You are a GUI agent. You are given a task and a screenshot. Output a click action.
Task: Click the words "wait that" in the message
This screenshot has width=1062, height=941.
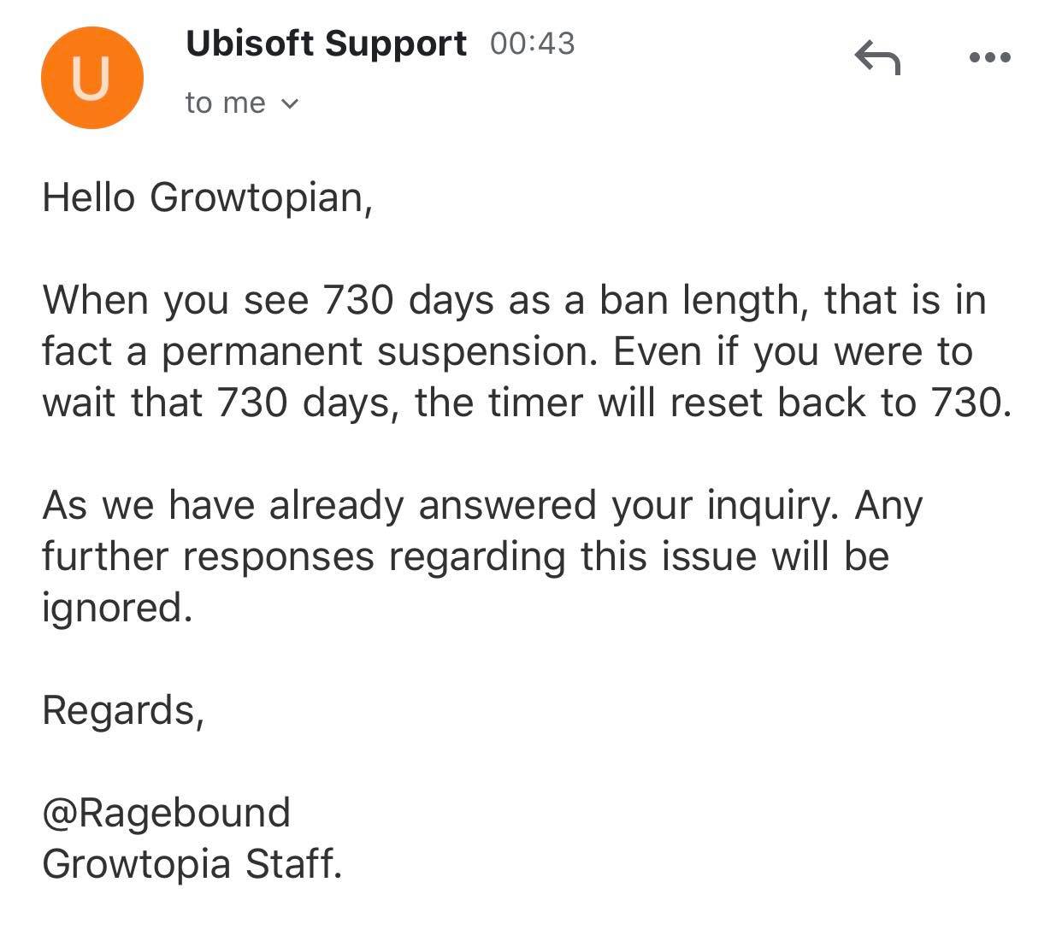click(122, 403)
